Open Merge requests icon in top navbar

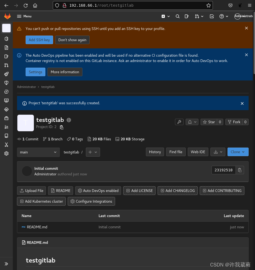(197, 16)
